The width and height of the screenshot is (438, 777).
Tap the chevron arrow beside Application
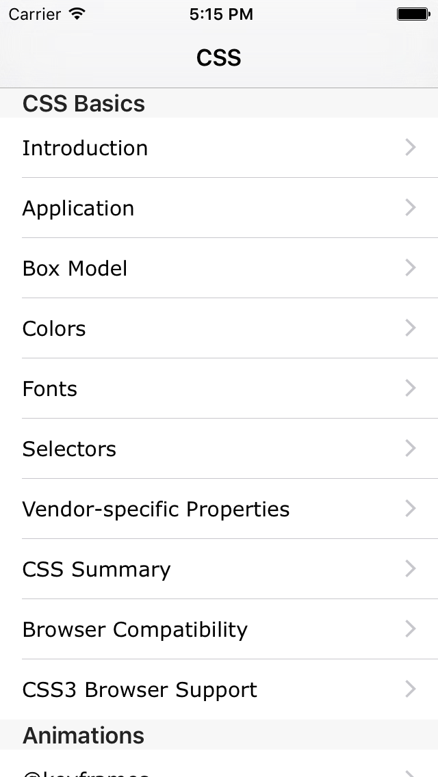410,207
